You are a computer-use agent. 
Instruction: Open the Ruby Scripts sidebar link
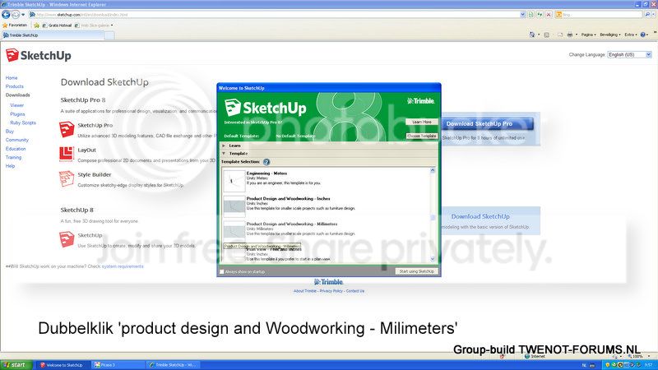click(23, 123)
